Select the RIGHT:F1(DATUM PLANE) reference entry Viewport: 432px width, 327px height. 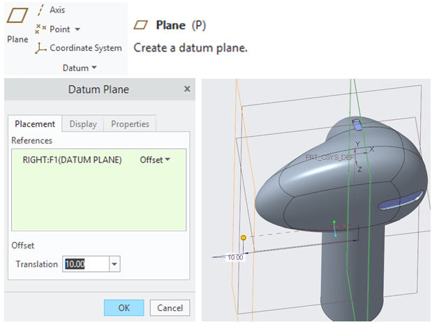click(x=68, y=160)
